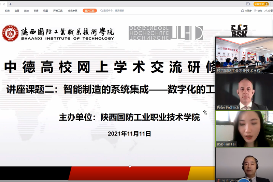This screenshot has height=182, width=273.
Task: Open the 会员专享 member exclusive tab
Action: point(73,11)
